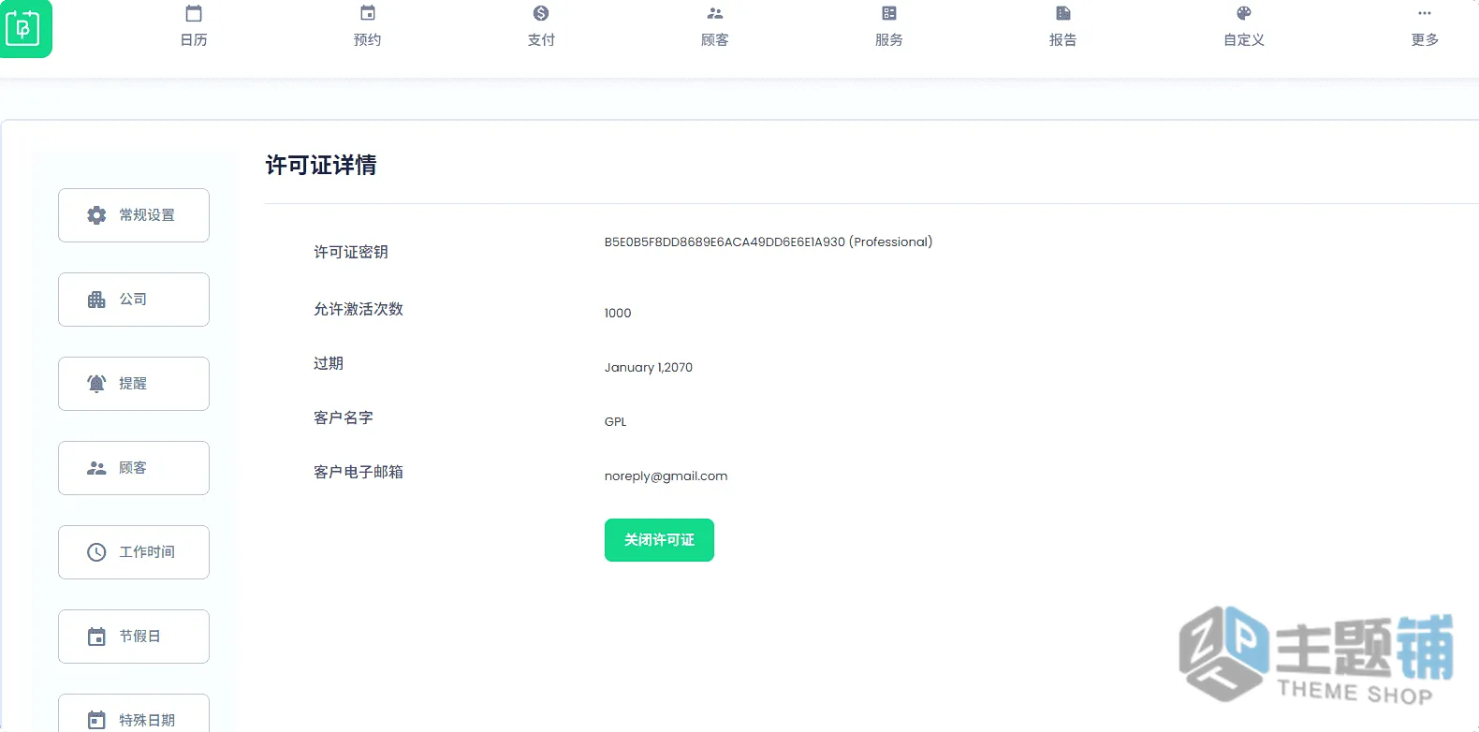Click the people icon in sidebar 顾客 button
The image size is (1479, 732).
96,468
